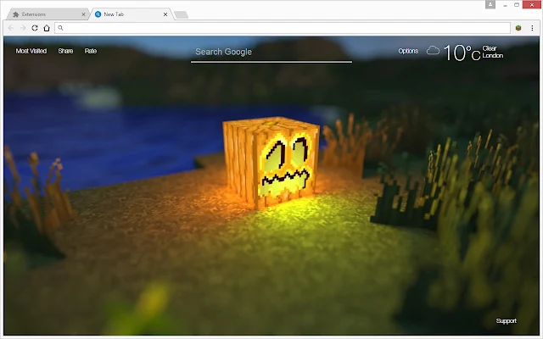543x339 pixels.
Task: Click inside the browser address bar
Action: click(283, 28)
